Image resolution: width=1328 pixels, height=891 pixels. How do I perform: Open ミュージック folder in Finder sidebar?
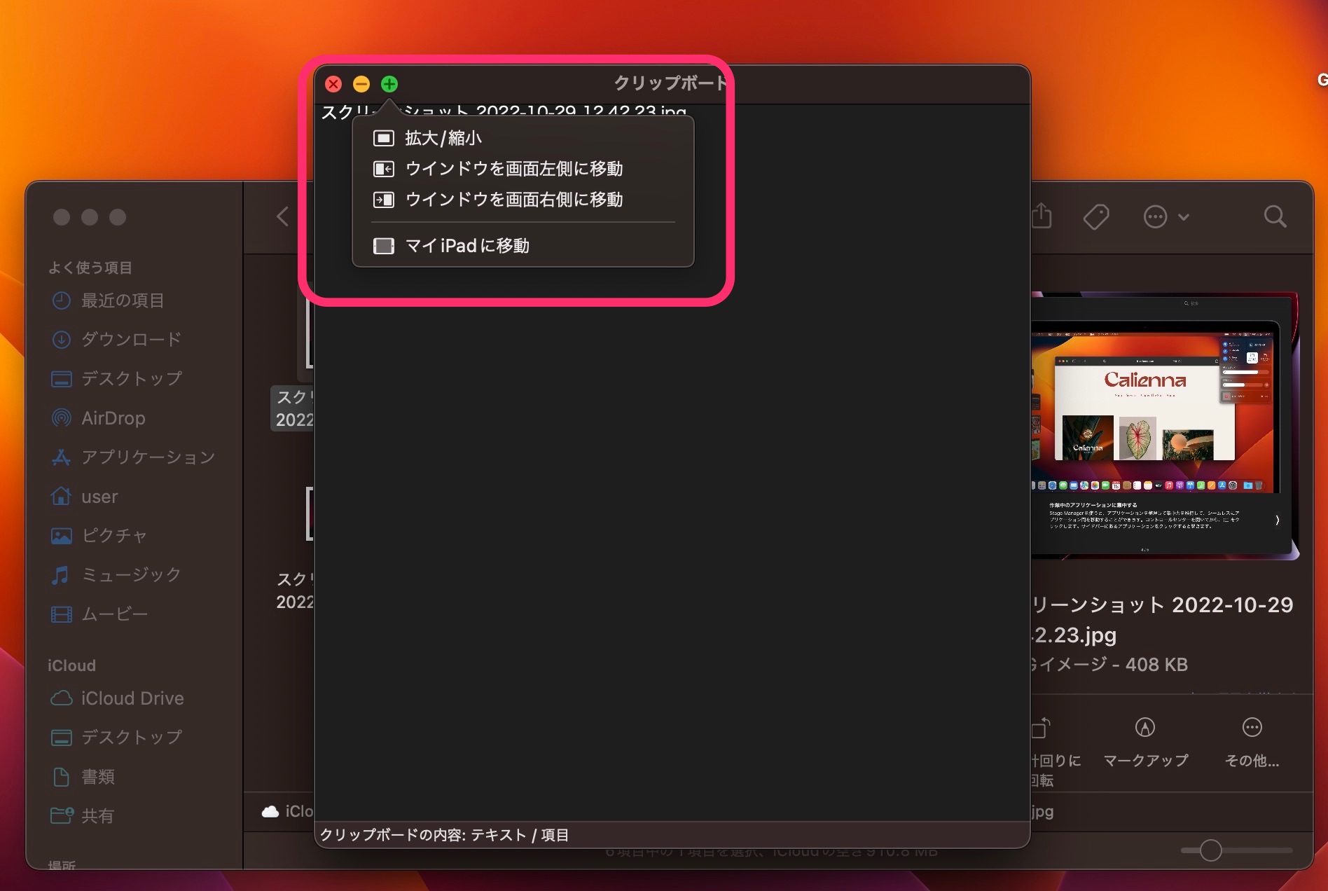pos(116,575)
